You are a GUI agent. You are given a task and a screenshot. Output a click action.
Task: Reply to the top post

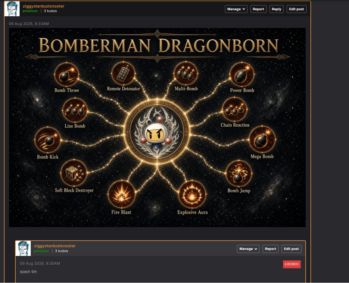coord(276,9)
